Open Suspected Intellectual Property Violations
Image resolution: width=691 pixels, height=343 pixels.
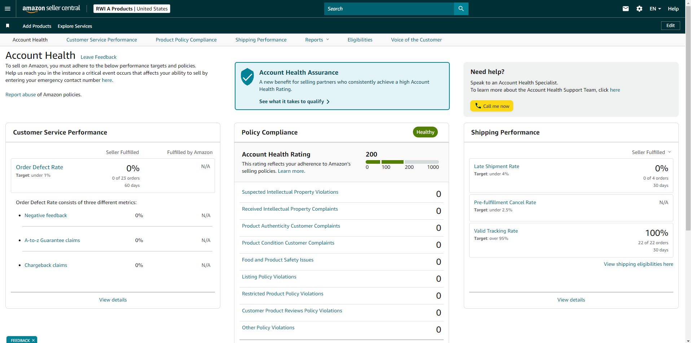click(x=290, y=192)
